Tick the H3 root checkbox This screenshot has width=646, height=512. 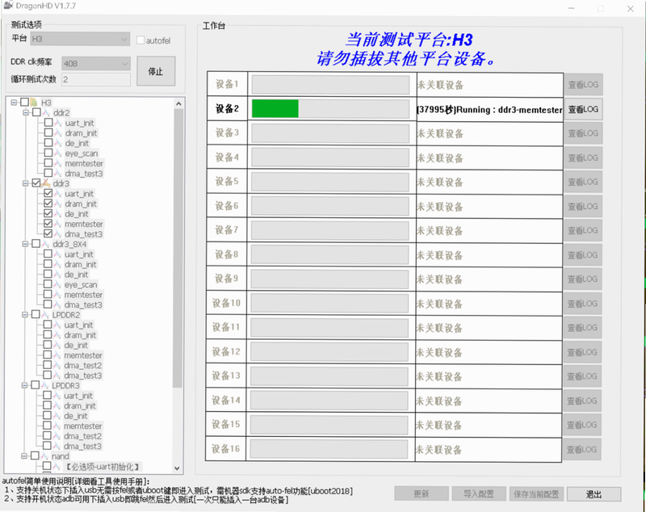click(x=25, y=102)
